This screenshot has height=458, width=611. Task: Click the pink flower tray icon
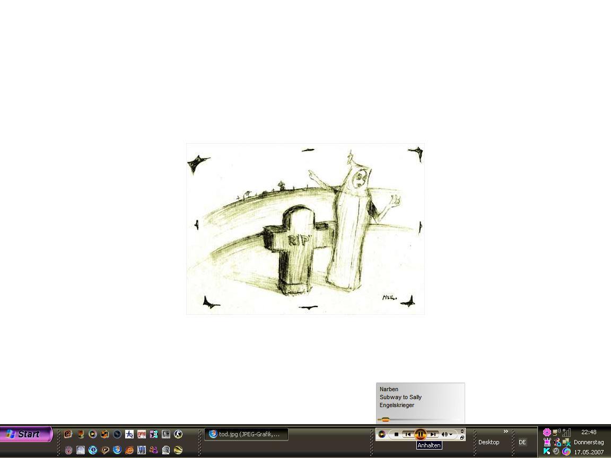[x=547, y=432]
